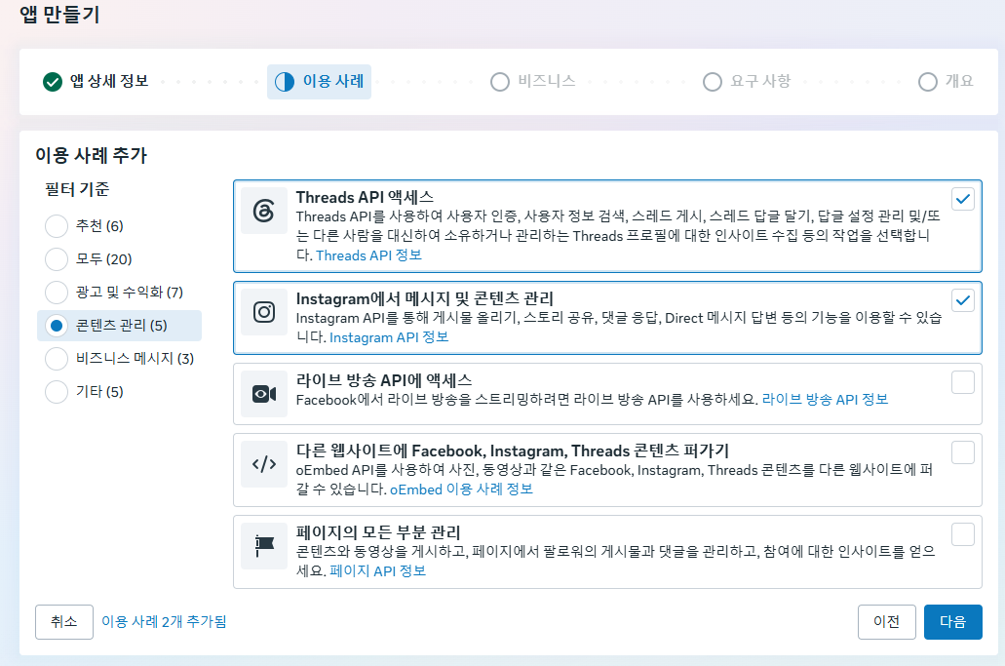This screenshot has height=666, width=1005.
Task: Check the 페이지의 모든 부분 관리 checkbox
Action: (x=963, y=534)
